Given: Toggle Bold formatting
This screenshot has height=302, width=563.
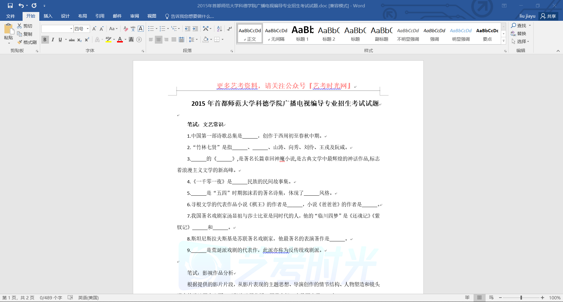Looking at the screenshot, I should coord(45,40).
